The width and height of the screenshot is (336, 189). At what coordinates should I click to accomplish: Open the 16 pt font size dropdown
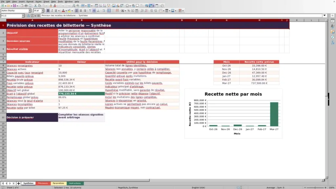click(x=43, y=10)
